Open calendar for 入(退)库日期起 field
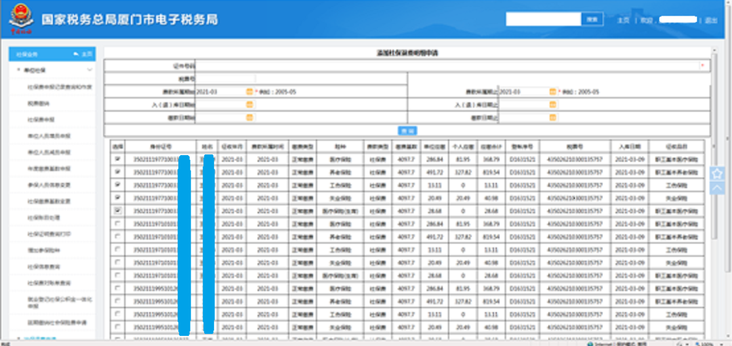The height and width of the screenshot is (346, 732). 249,105
